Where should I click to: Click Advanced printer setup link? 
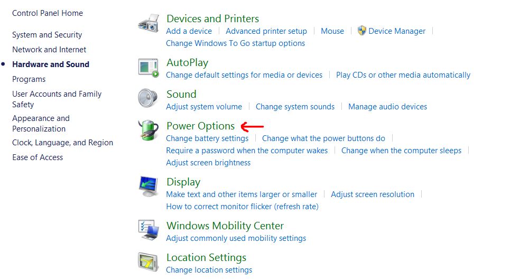point(266,31)
